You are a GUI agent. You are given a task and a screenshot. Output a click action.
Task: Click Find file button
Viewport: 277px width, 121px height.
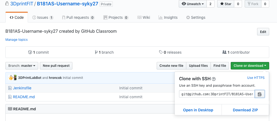pyautogui.click(x=220, y=66)
